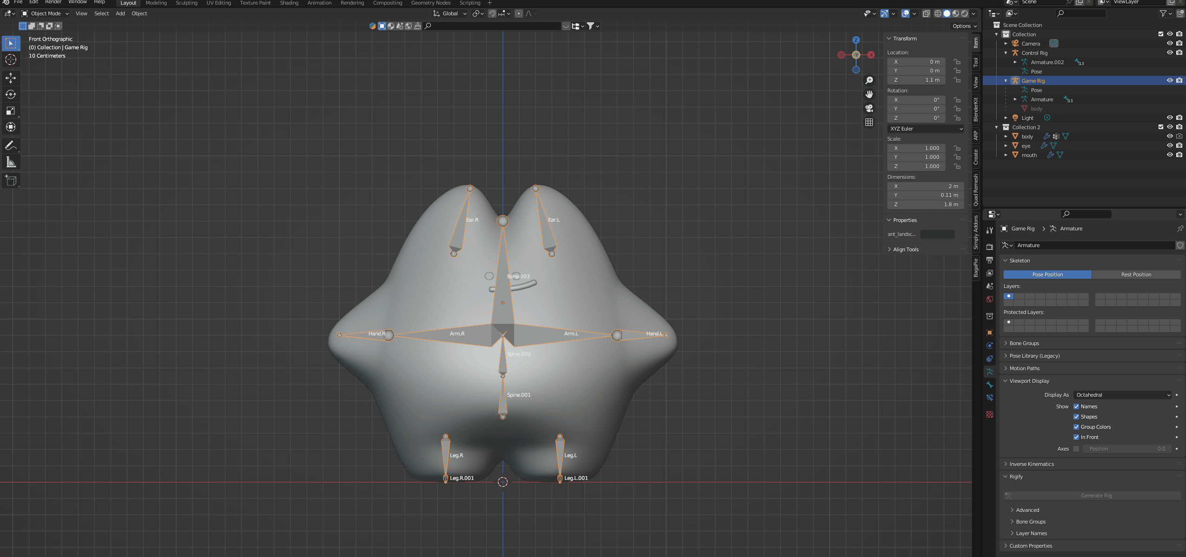Image resolution: width=1186 pixels, height=557 pixels.
Task: Uncheck the Names display checkbox
Action: [1076, 406]
